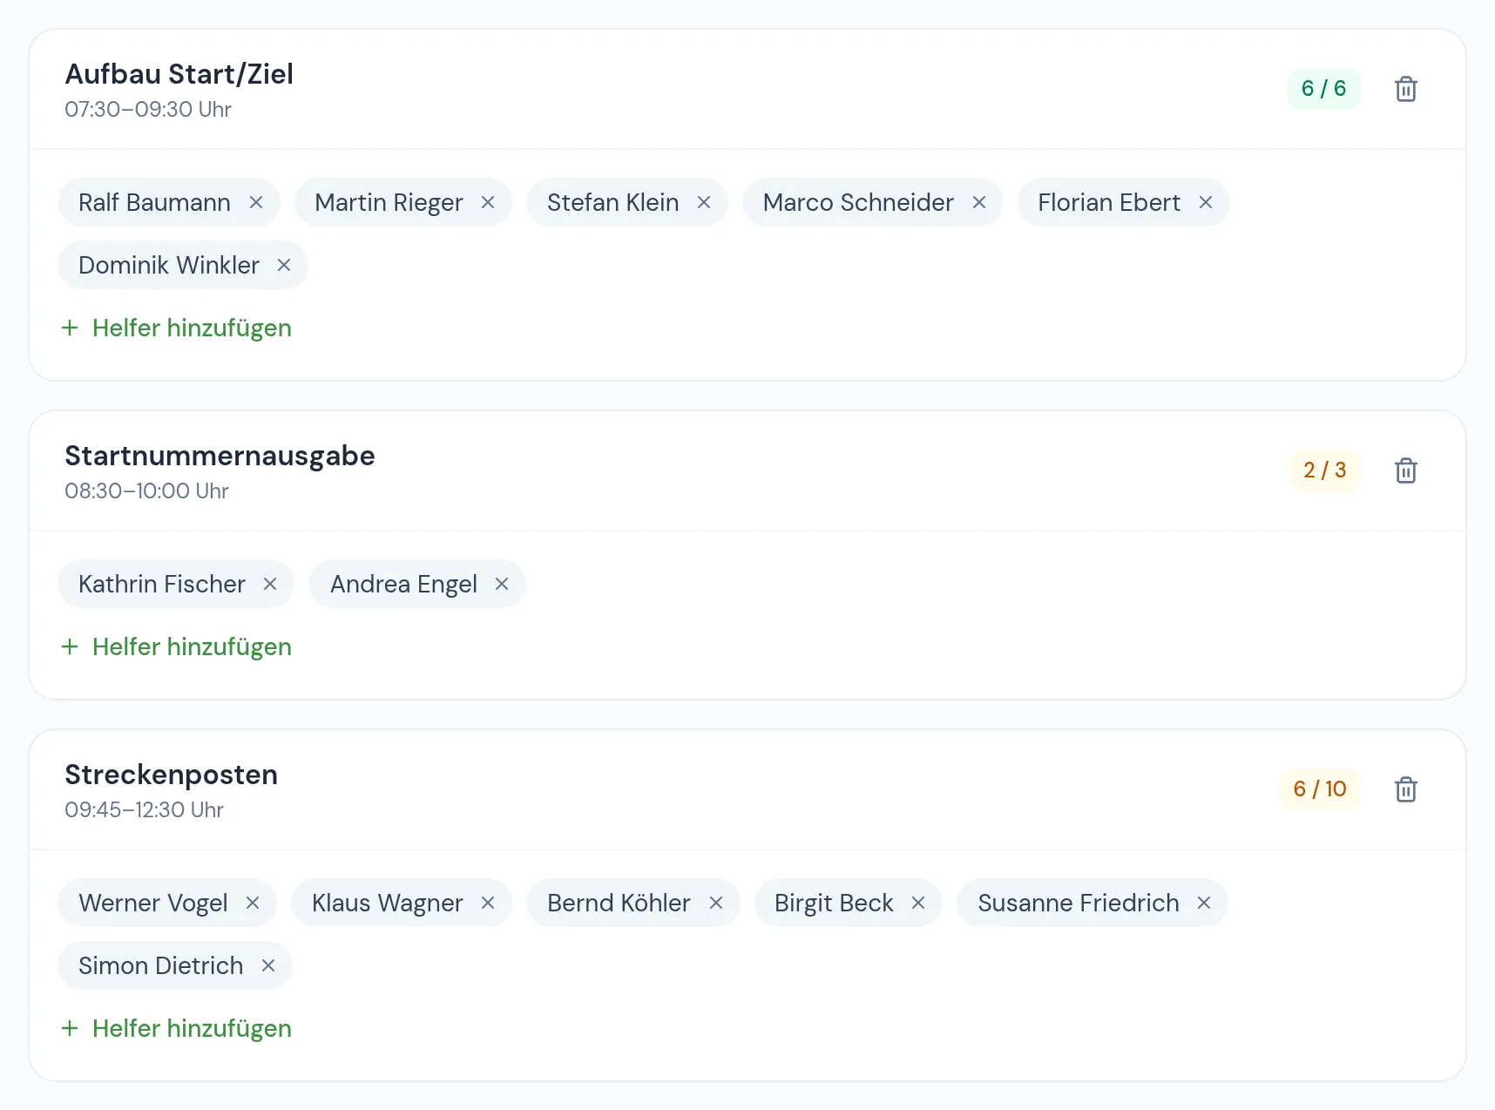Remove Dominik Winkler chip
Screen dimensions: 1495x1110
pyautogui.click(x=284, y=265)
